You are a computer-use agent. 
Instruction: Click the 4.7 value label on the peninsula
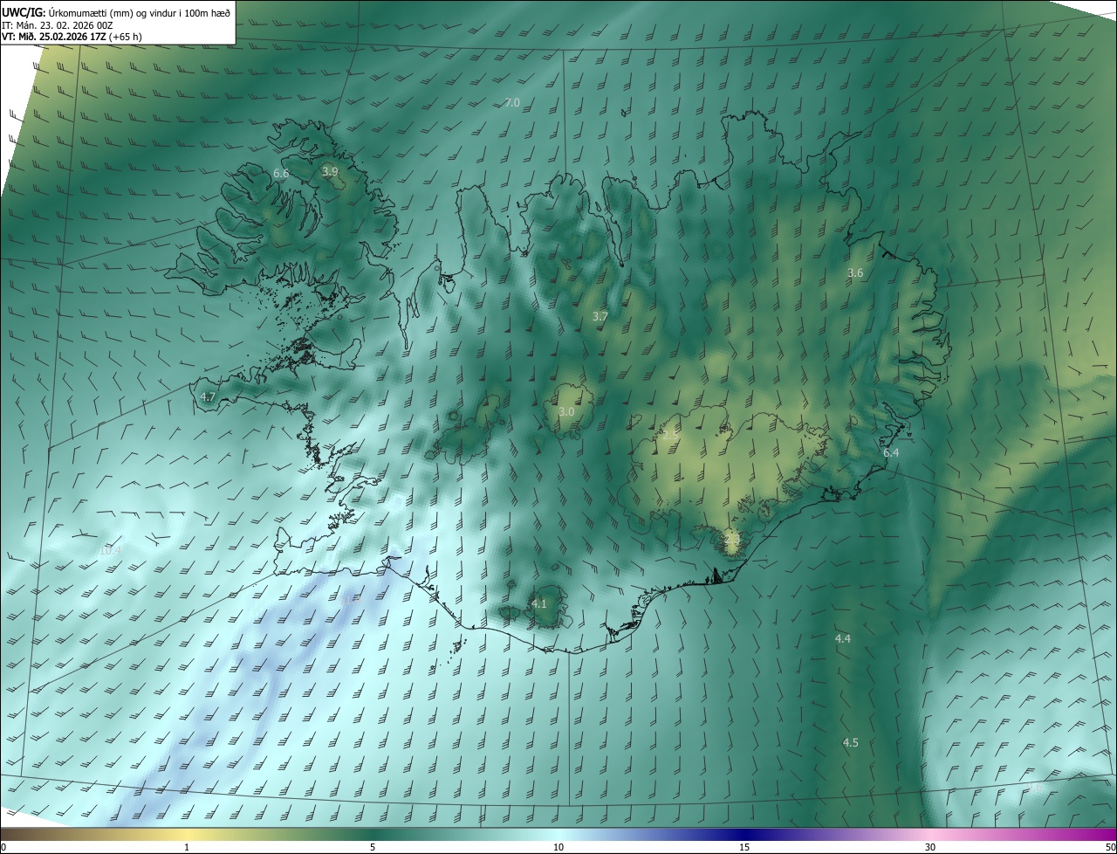[208, 397]
